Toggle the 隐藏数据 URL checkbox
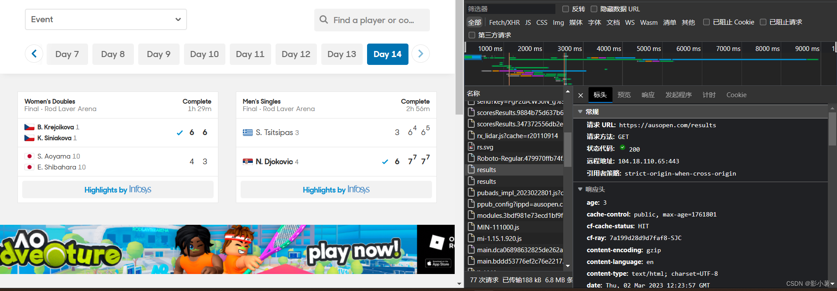The image size is (837, 291). 594,9
